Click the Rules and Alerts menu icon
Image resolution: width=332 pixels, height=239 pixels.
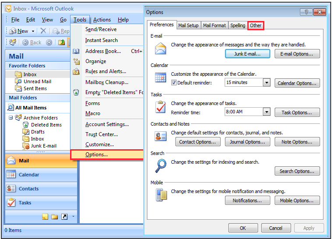(76, 71)
